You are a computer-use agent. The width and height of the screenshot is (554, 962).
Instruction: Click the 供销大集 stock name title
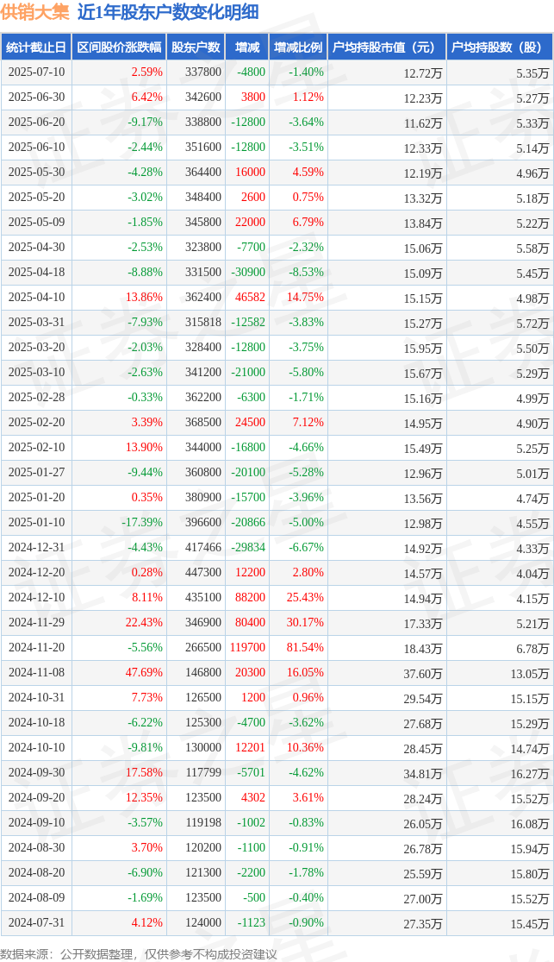pos(35,13)
